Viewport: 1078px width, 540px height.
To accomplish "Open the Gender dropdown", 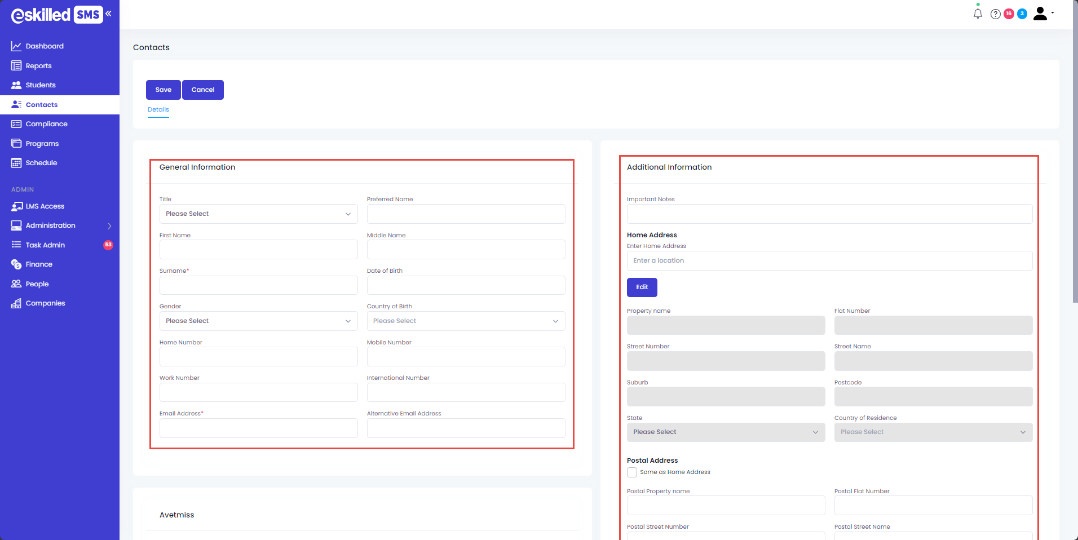I will pos(258,321).
